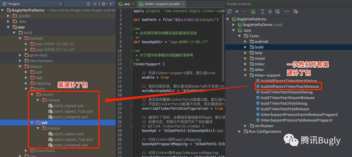The width and height of the screenshot is (352, 157).
Task: Expand the help tasks group
Action: [246, 53]
